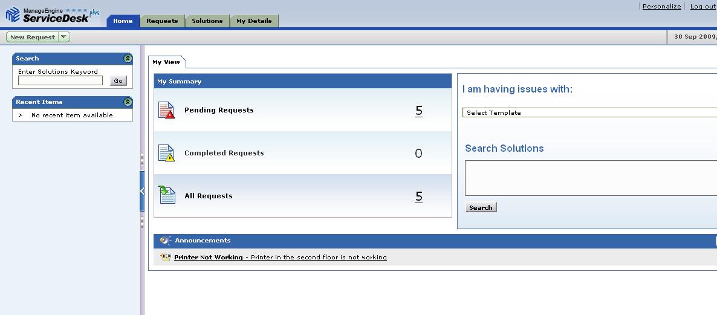Open the Solutions tab

pos(207,21)
